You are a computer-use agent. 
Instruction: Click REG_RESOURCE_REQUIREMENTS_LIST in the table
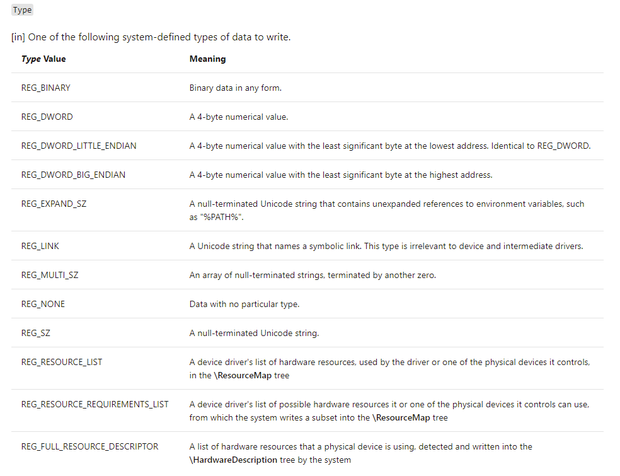click(x=95, y=404)
